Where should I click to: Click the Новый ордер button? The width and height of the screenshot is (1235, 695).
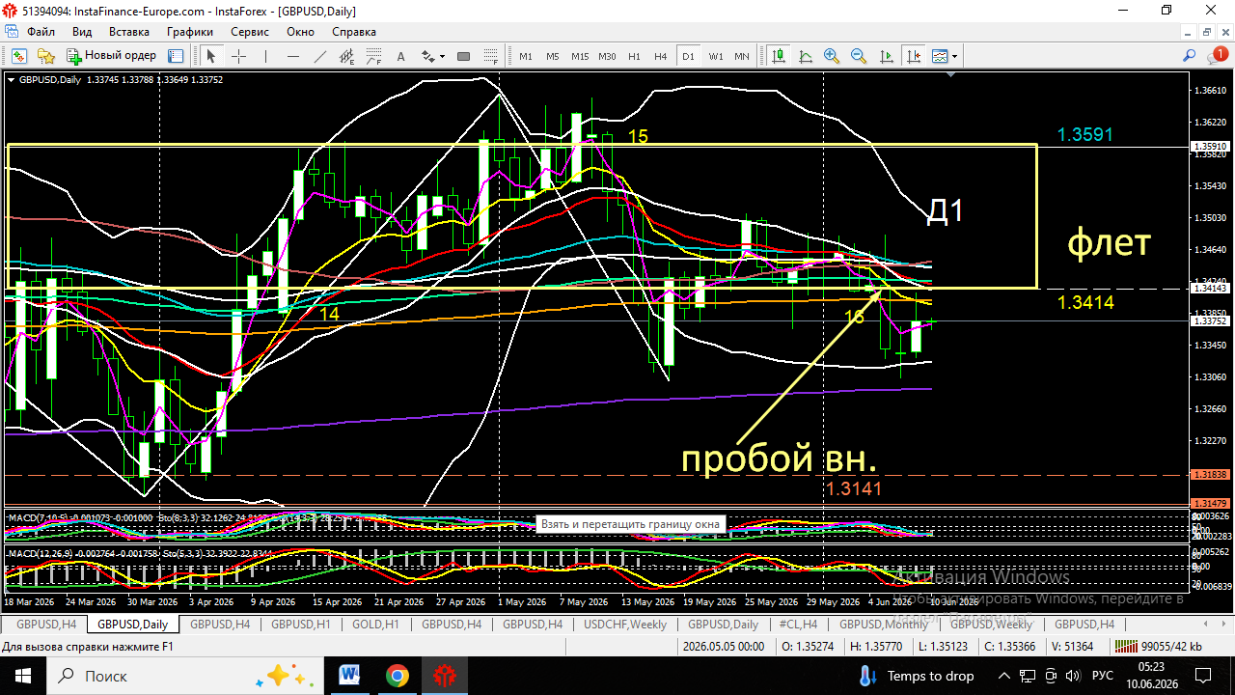(x=112, y=56)
